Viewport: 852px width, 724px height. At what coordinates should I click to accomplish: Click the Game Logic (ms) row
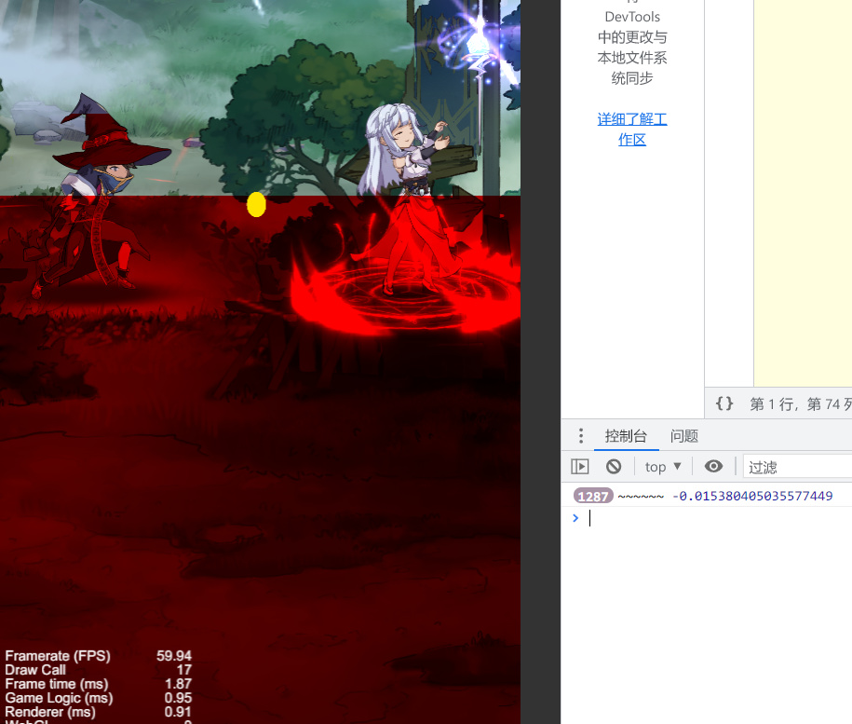point(99,698)
